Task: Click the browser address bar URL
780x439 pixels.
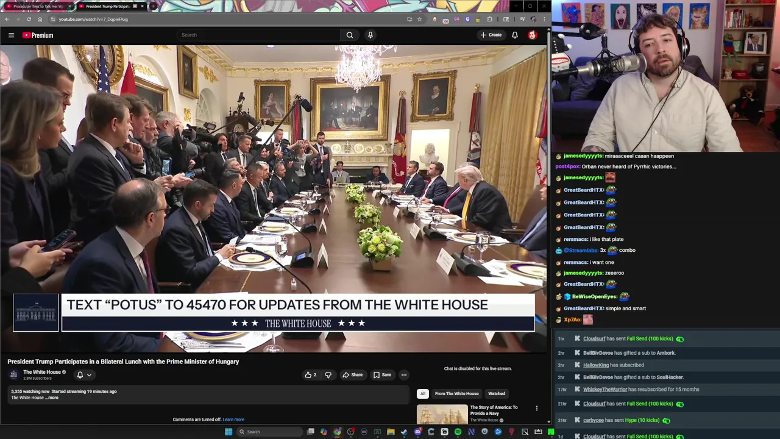Action: point(93,19)
